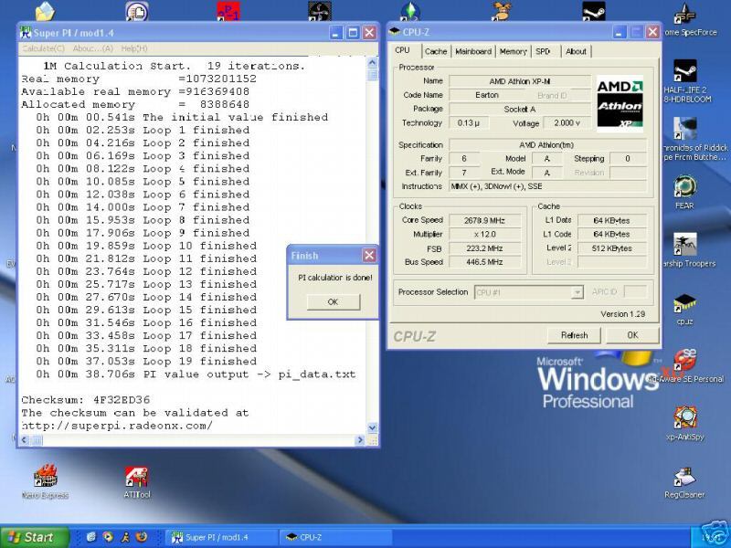The image size is (731, 548).
Task: Click the Level 2 cache value 512 KBytes
Action: point(611,248)
